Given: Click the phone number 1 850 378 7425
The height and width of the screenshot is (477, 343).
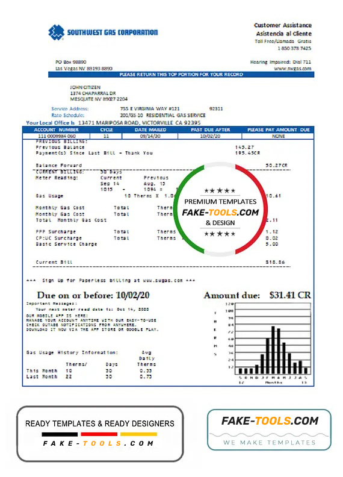Looking at the screenshot, I should 294,48.
